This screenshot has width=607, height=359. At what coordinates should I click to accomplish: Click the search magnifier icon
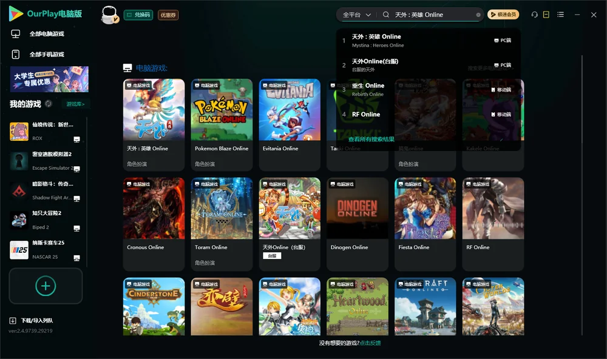pyautogui.click(x=386, y=15)
